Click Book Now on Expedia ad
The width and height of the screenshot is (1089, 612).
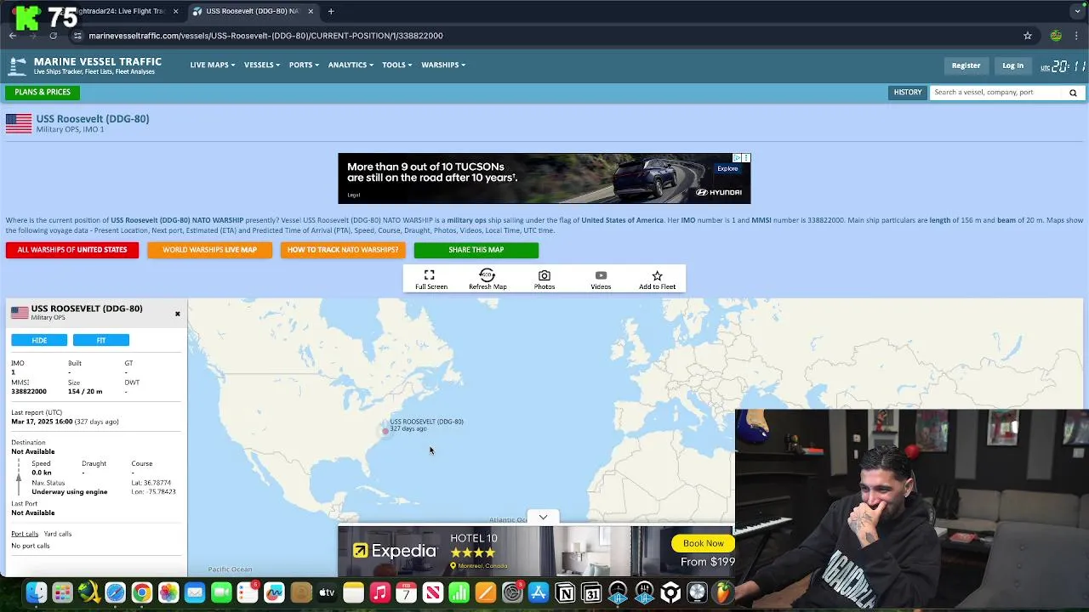704,543
